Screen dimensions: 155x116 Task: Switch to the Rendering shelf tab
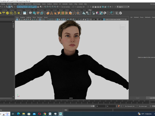[28, 10]
